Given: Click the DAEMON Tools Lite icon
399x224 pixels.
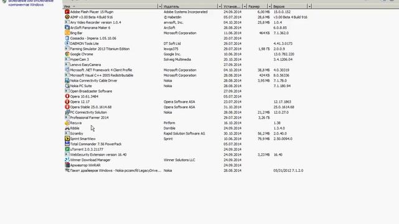Looking at the screenshot, I should (x=67, y=44).
